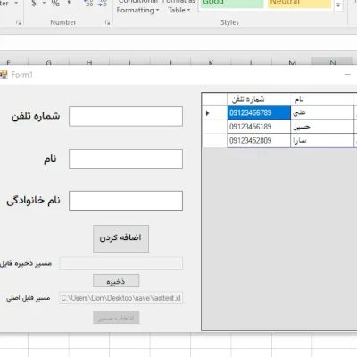Select cell 09123456789 in grid
This screenshot has width=357, height=357.
(x=259, y=112)
